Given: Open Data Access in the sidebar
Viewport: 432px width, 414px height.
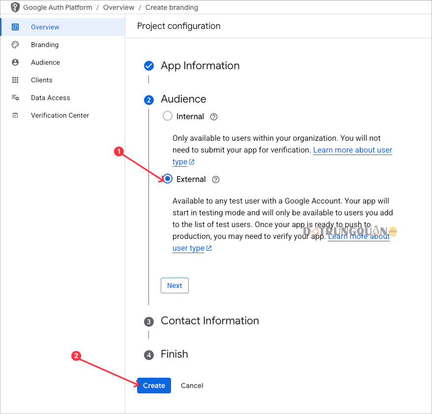Looking at the screenshot, I should [63, 98].
